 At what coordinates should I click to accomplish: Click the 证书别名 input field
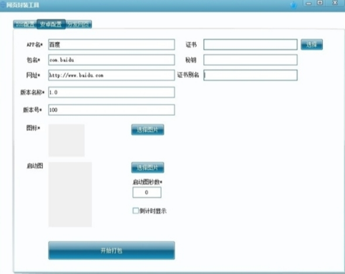[x=250, y=75]
